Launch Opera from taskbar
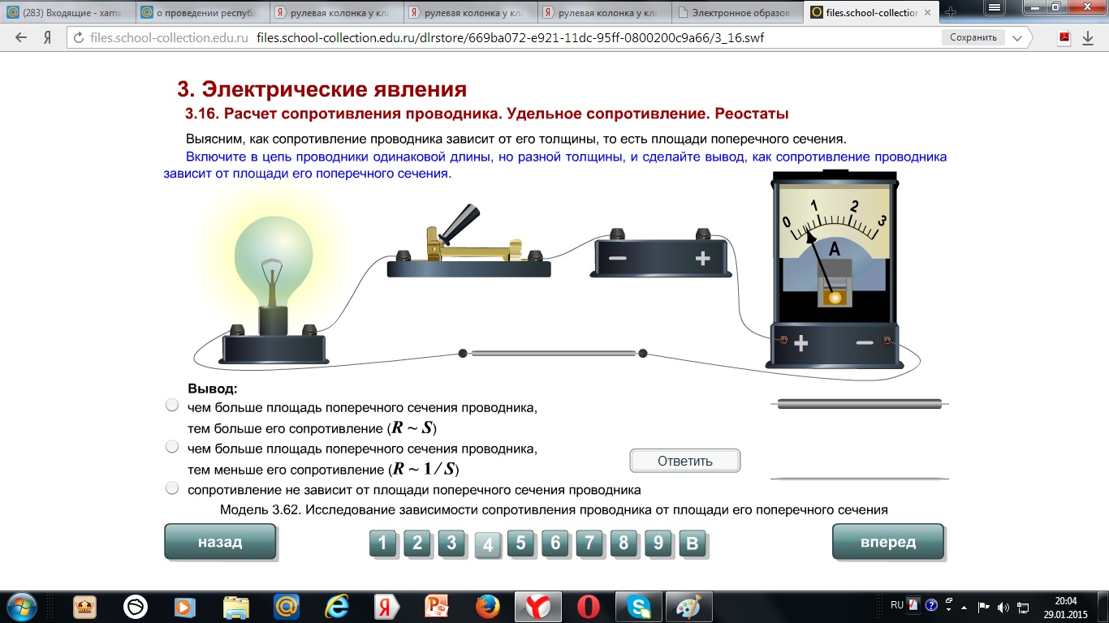This screenshot has width=1109, height=623. pos(589,607)
